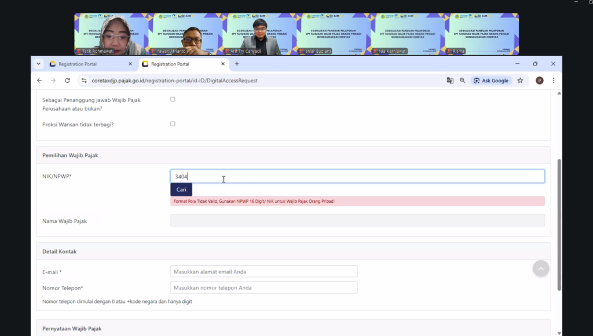
Task: Reload the page with the refresh icon
Action: [x=67, y=81]
